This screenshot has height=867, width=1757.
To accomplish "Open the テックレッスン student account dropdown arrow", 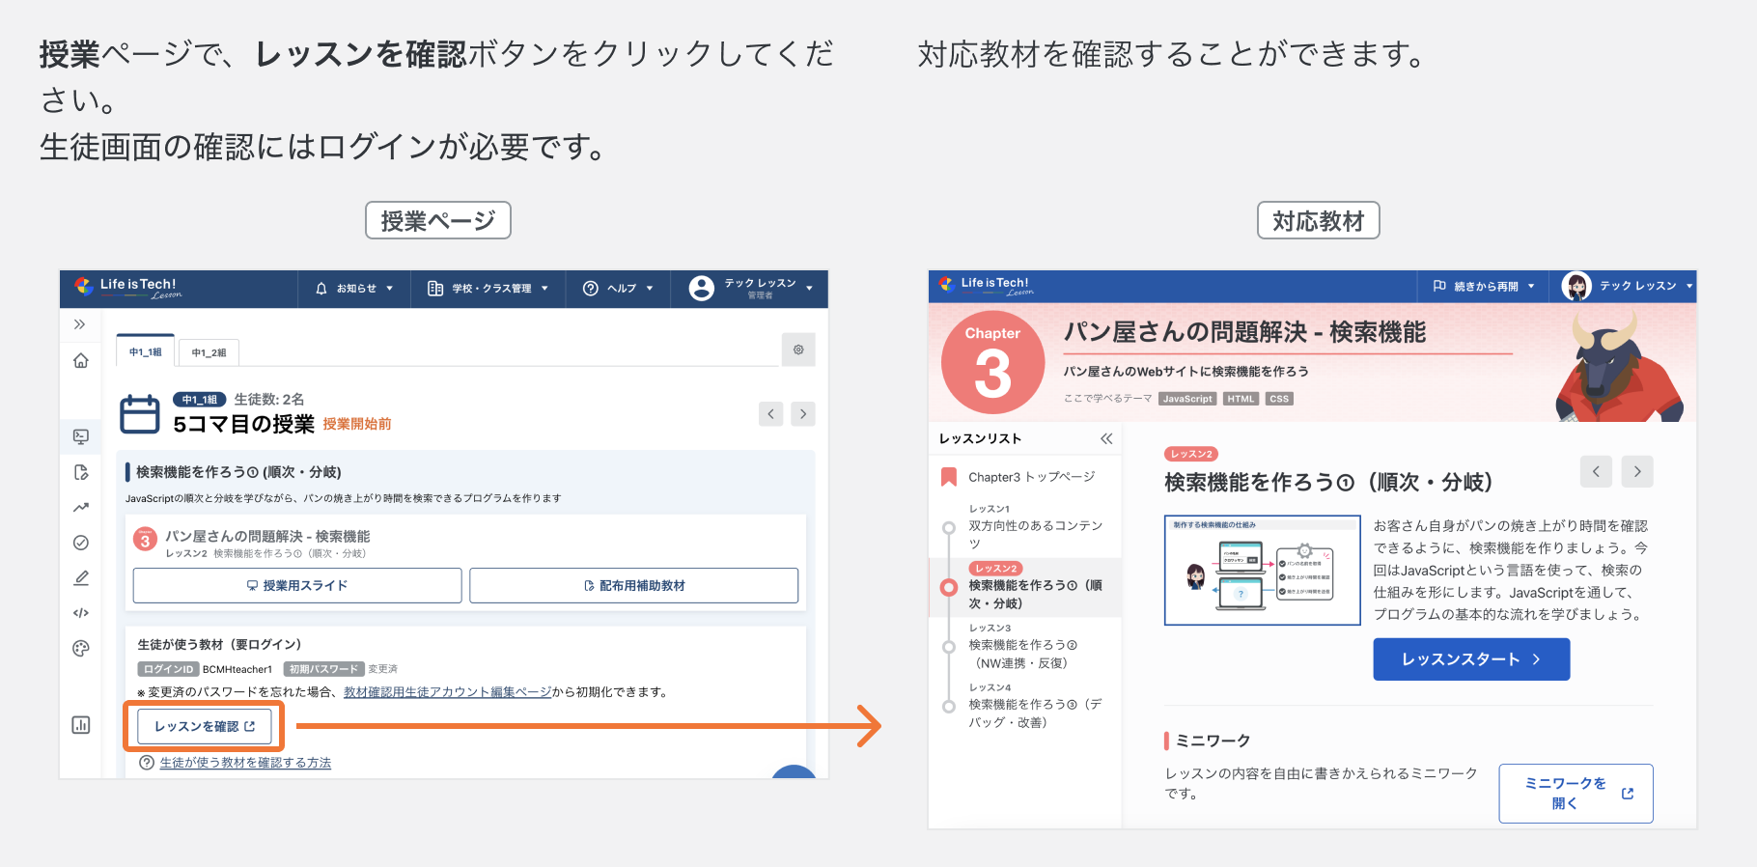I will pyautogui.click(x=1689, y=286).
